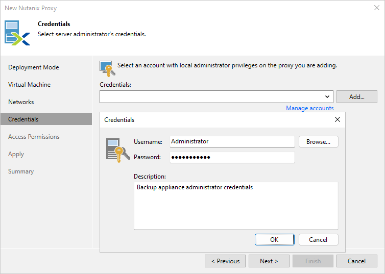Go back with the Previous button
Image resolution: width=385 pixels, height=274 pixels.
tap(225, 261)
